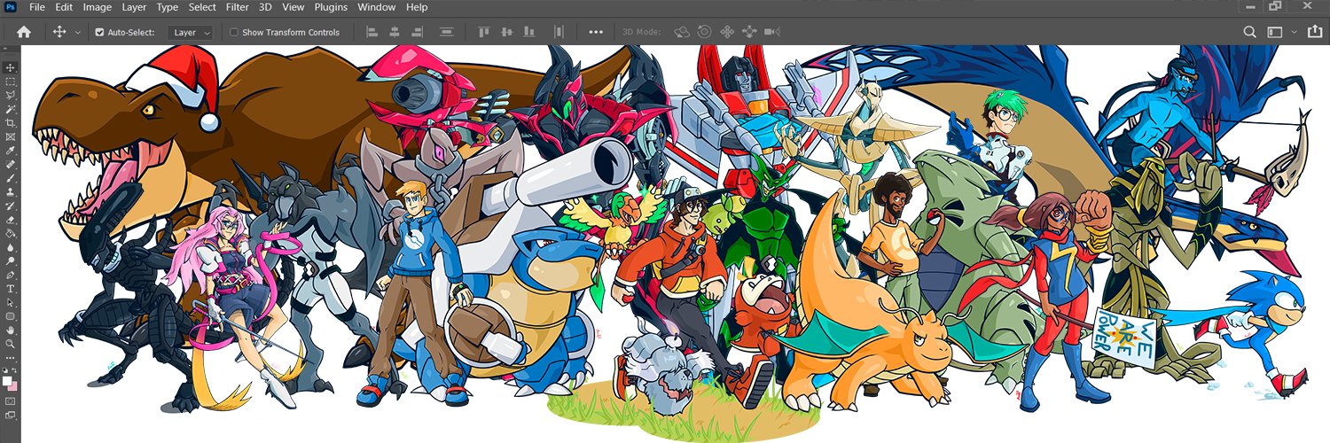Select the Move tool in the toolbar
The image size is (1330, 443).
[11, 67]
